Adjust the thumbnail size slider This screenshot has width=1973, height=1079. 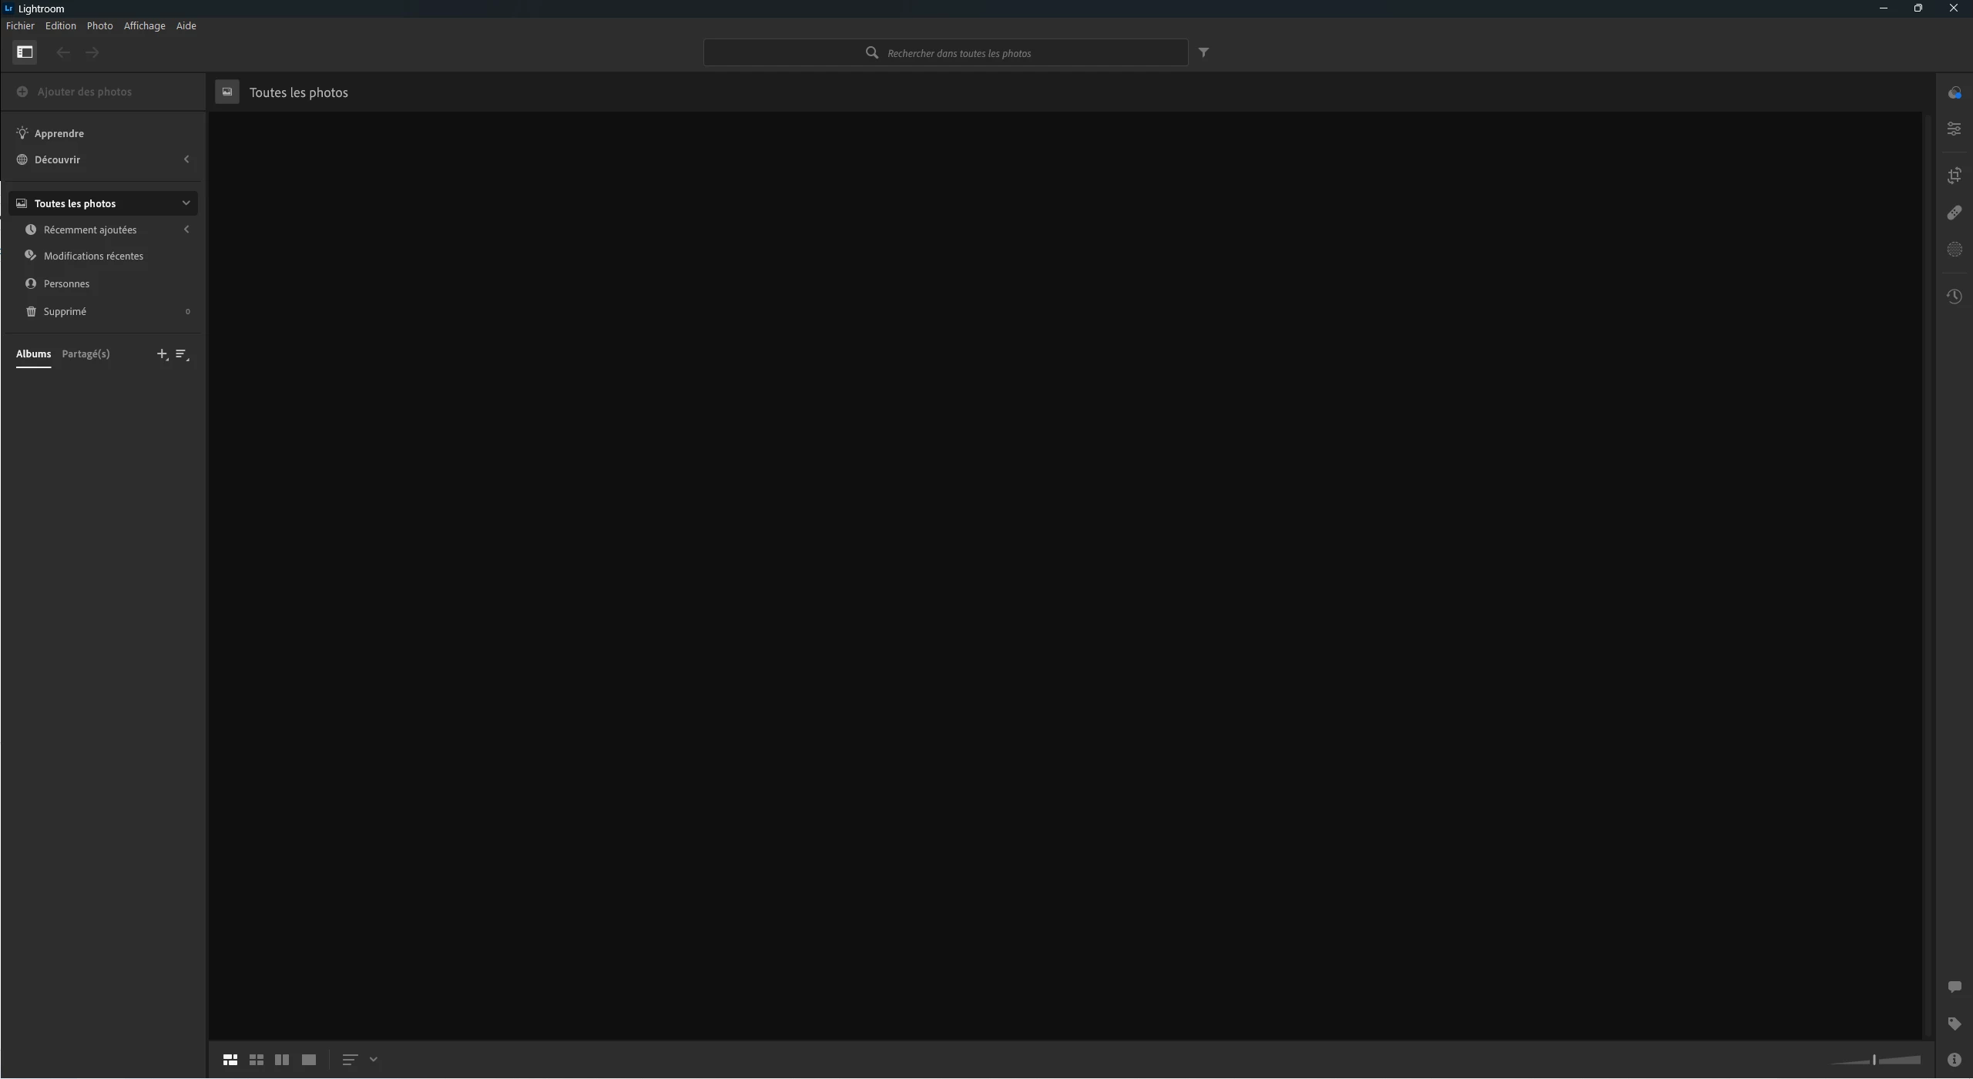(1874, 1060)
